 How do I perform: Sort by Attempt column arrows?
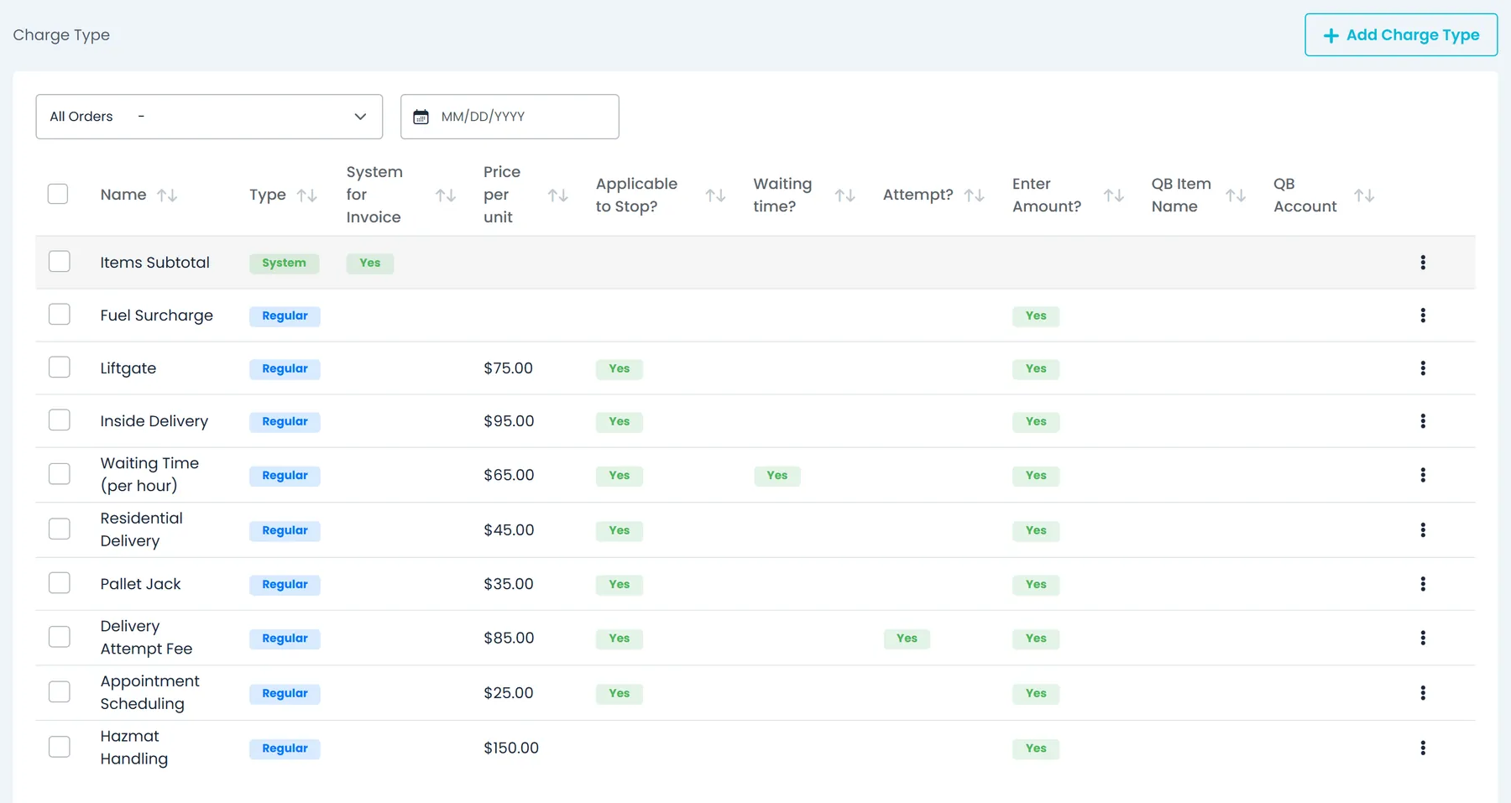[975, 196]
